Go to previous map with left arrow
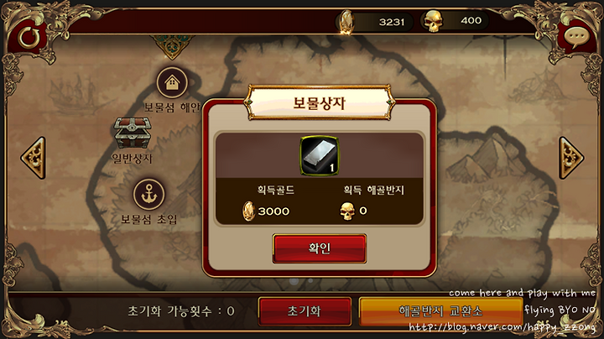This screenshot has width=604, height=339. [x=34, y=158]
